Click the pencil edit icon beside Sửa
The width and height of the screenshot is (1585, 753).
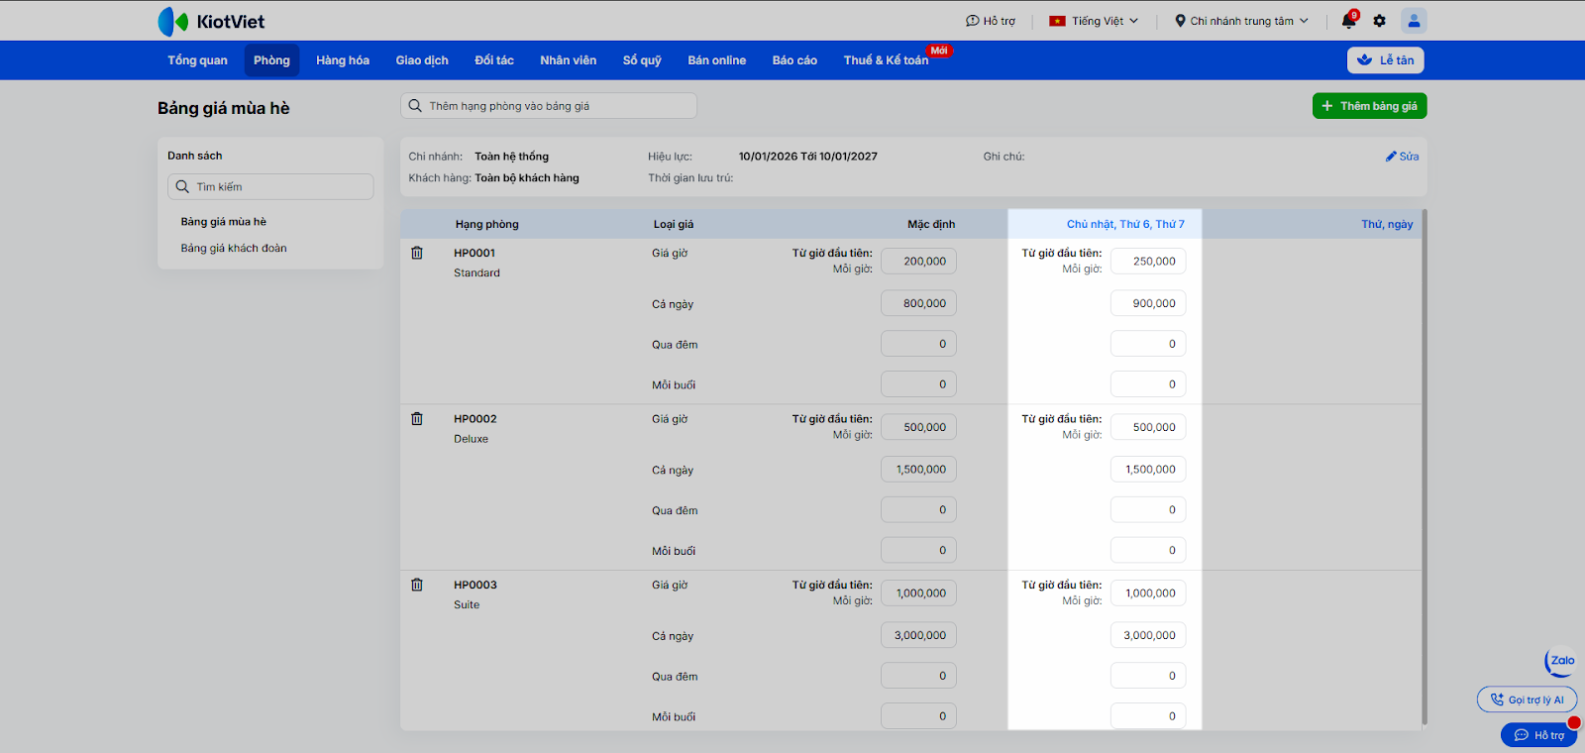(x=1391, y=157)
